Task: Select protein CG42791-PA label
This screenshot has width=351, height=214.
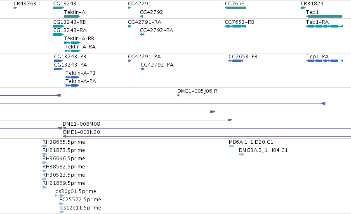Action: coord(144,57)
